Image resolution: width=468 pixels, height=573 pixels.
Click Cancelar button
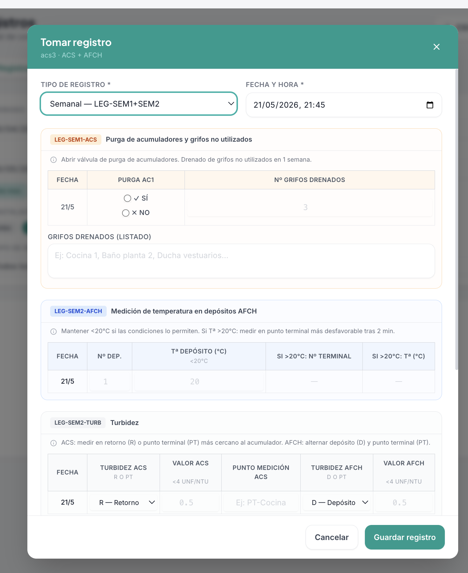pos(332,537)
